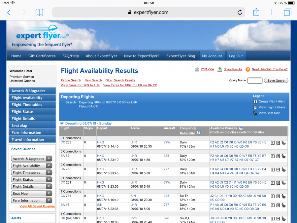The width and height of the screenshot is (297, 223).
Task: Follow the Refine Search link
Action: coord(71,80)
